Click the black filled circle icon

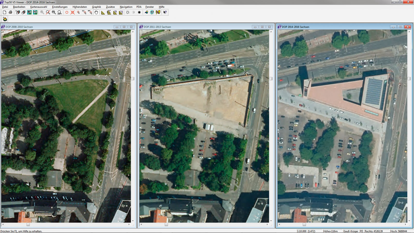(x=139, y=12)
